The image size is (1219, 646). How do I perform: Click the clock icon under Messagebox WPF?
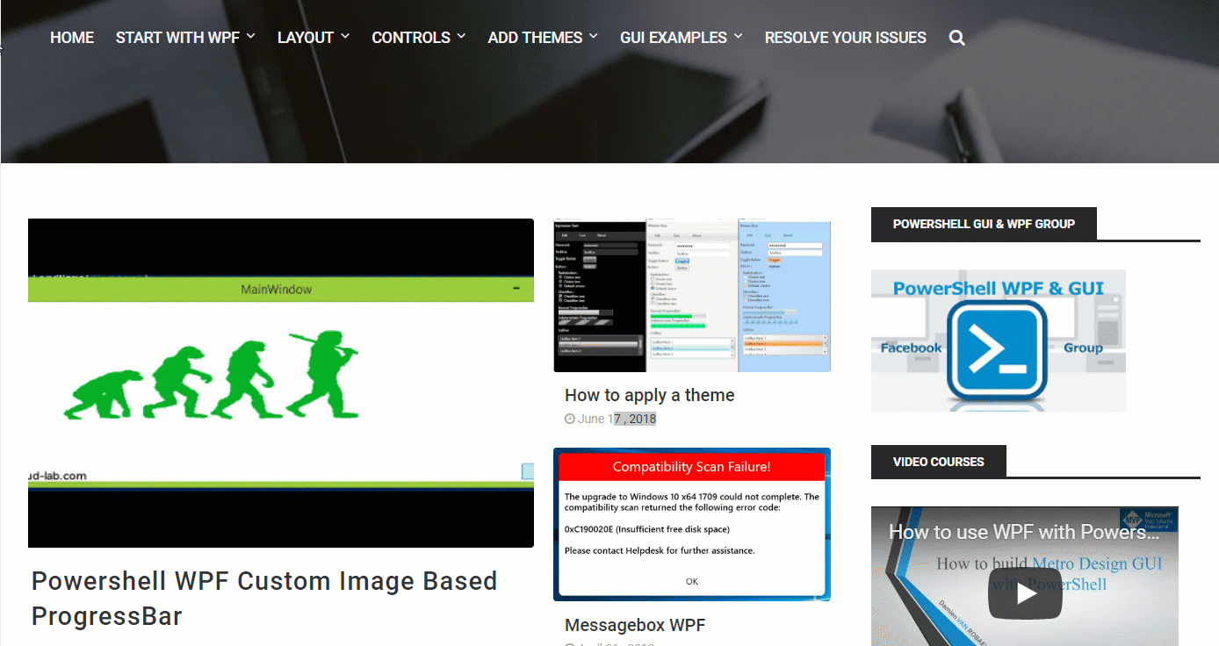[569, 643]
